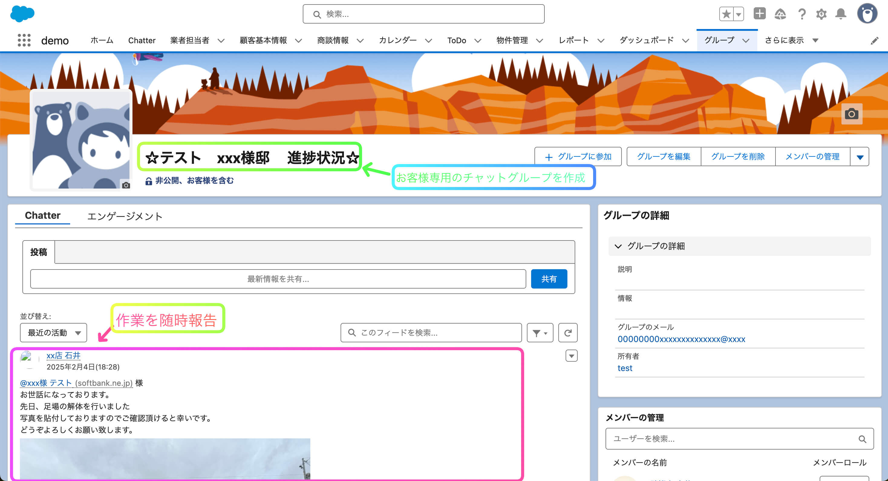The width and height of the screenshot is (888, 481).
Task: Click the グループを削除 button
Action: click(738, 157)
